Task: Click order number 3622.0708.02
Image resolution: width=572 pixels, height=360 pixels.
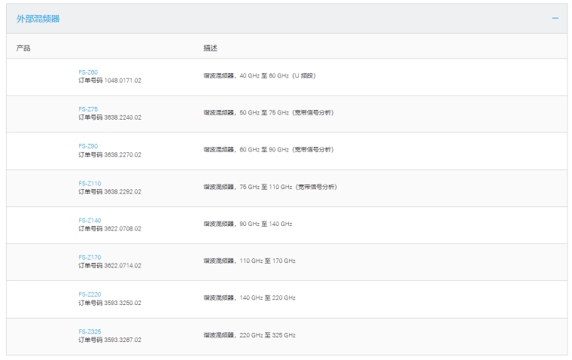Action: [x=110, y=228]
